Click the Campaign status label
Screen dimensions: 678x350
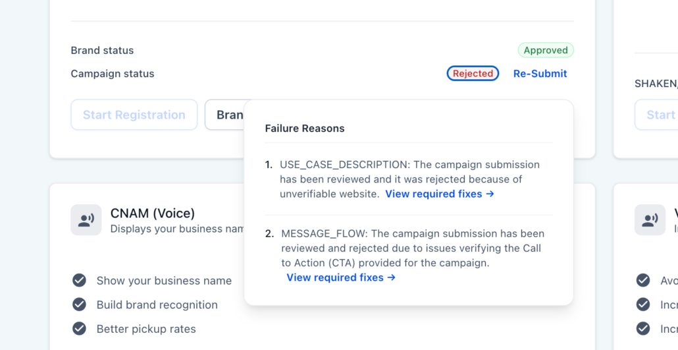tap(113, 74)
